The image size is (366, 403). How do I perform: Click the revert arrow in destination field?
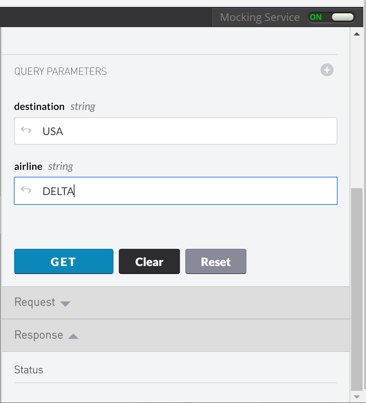pyautogui.click(x=26, y=130)
